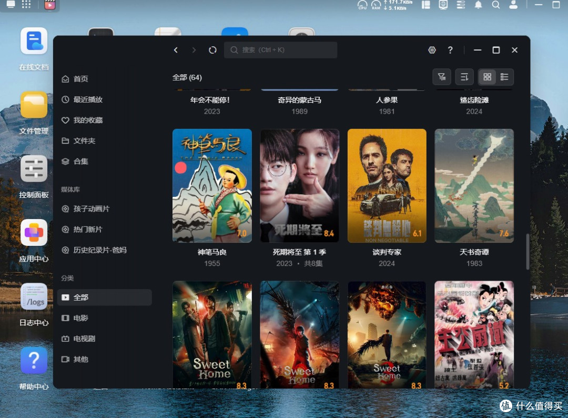Open the CPU usage indicator

click(x=362, y=5)
